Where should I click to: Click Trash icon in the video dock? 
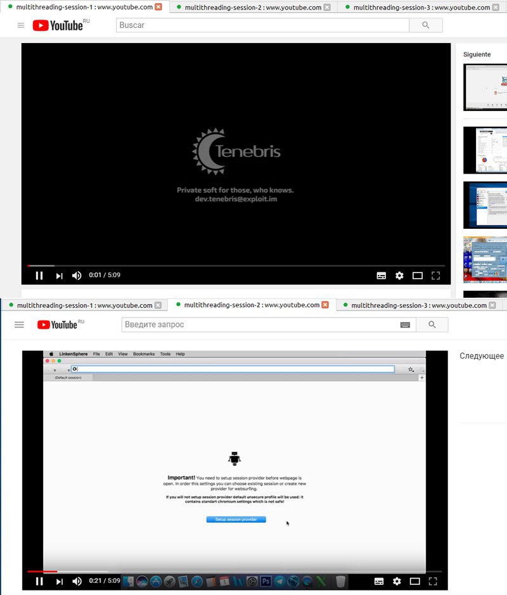coord(340,581)
